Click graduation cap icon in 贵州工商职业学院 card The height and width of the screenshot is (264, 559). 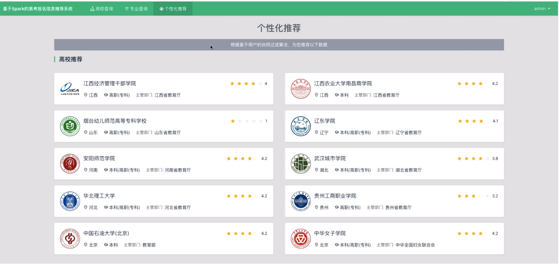point(337,208)
